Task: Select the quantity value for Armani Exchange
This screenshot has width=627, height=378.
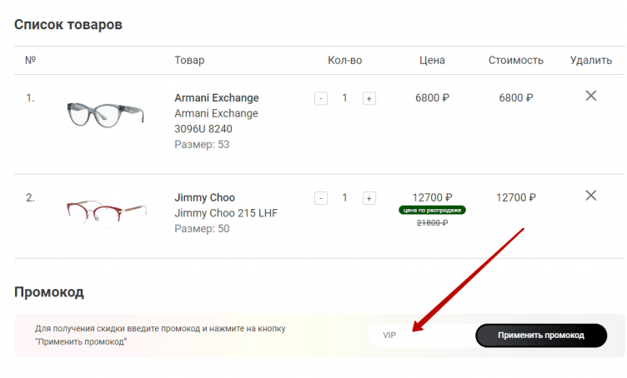Action: pyautogui.click(x=344, y=98)
